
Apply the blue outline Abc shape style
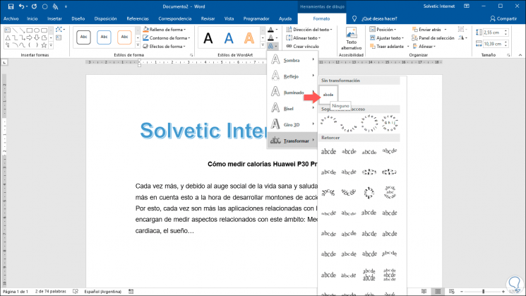point(104,37)
